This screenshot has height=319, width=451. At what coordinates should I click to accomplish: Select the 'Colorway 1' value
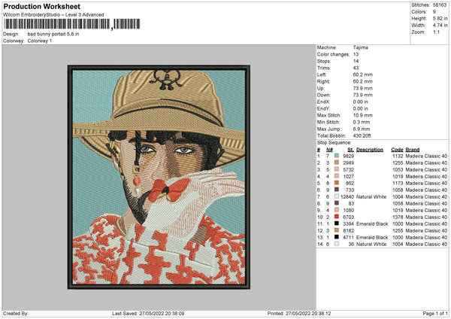pos(40,41)
